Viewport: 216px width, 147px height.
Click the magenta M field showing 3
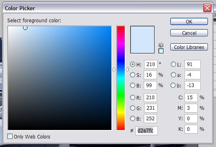point(191,108)
